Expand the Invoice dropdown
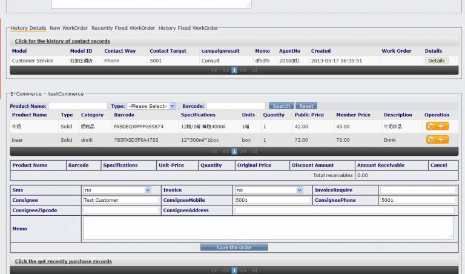Screen dimensions: 465x274 click(x=268, y=190)
